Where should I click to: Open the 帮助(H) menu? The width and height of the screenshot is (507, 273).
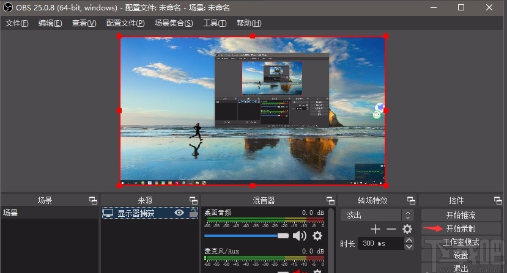[x=249, y=23]
